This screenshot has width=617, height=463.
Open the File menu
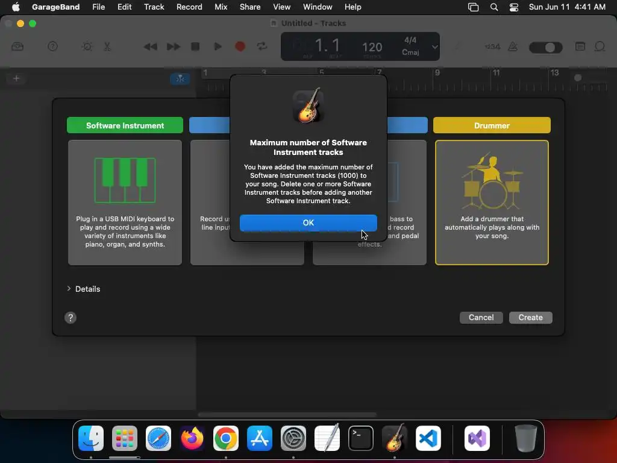click(98, 7)
